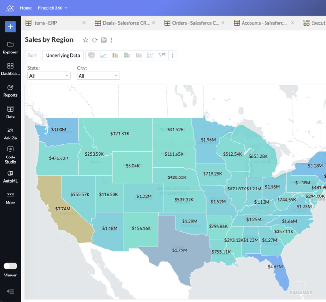Image resolution: width=326 pixels, height=302 pixels.
Task: Mark Sales by Region as favorite
Action: click(x=85, y=40)
